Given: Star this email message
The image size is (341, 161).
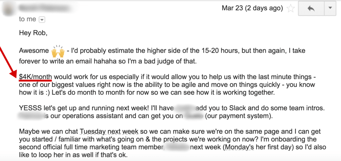Looking at the screenshot, I should [291, 9].
